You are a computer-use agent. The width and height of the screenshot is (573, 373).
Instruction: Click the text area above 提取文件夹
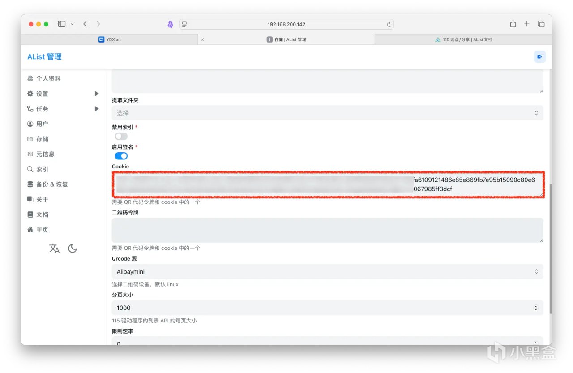coord(327,81)
